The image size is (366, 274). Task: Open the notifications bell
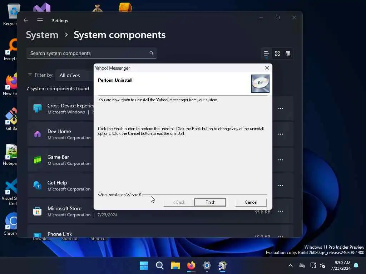tap(356, 265)
